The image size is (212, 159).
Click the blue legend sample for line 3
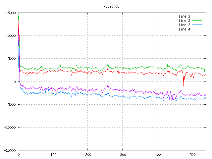197,25
